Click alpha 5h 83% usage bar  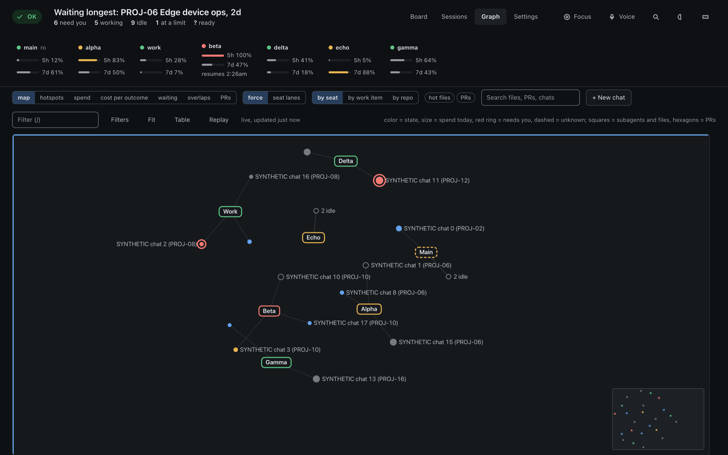point(89,60)
